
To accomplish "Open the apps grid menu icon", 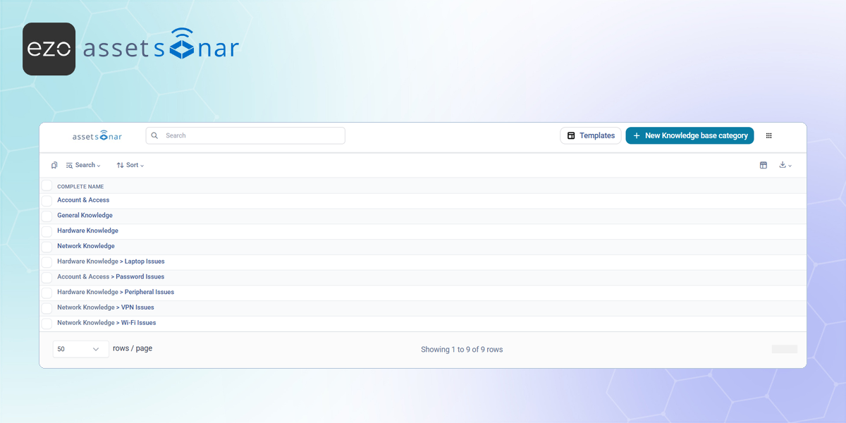I will point(768,135).
